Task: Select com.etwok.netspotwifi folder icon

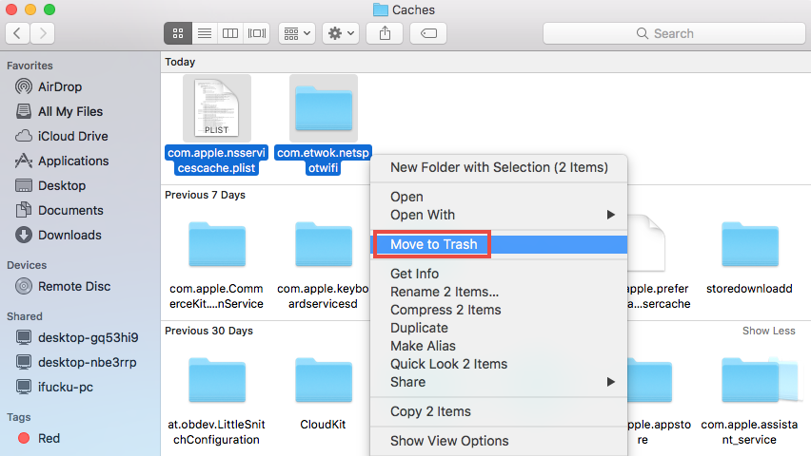Action: click(324, 108)
